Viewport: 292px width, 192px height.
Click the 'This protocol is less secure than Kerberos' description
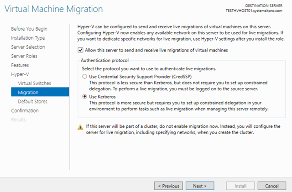point(178,86)
